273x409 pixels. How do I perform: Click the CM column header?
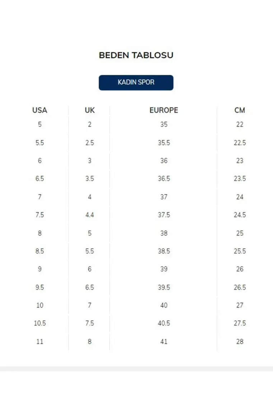[x=240, y=110]
